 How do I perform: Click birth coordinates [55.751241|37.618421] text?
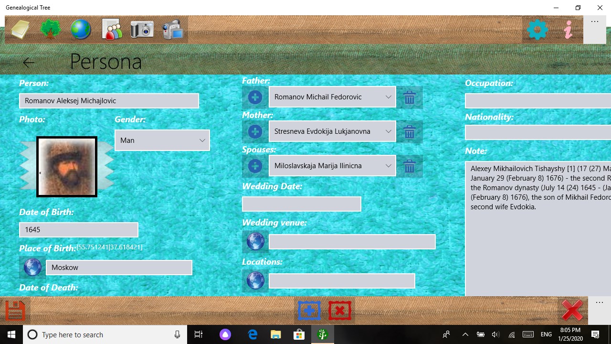[109, 247]
